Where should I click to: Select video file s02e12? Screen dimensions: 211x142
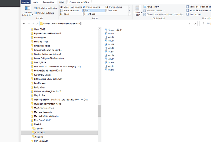109,70
